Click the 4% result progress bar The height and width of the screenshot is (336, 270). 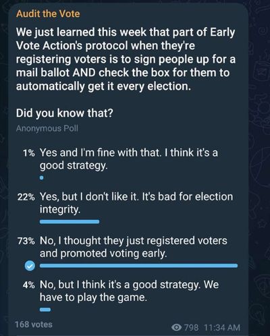(45, 310)
